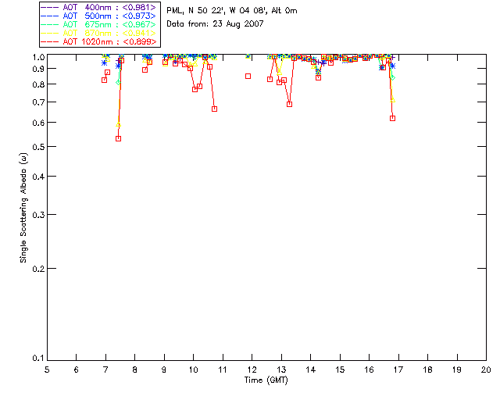Click the x-axis tick label 17

(398, 370)
